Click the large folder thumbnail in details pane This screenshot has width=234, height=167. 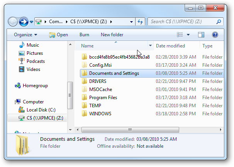coord(22,145)
